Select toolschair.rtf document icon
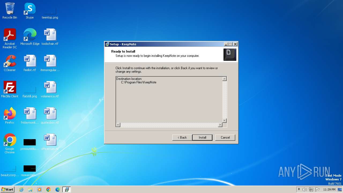 pos(50,37)
